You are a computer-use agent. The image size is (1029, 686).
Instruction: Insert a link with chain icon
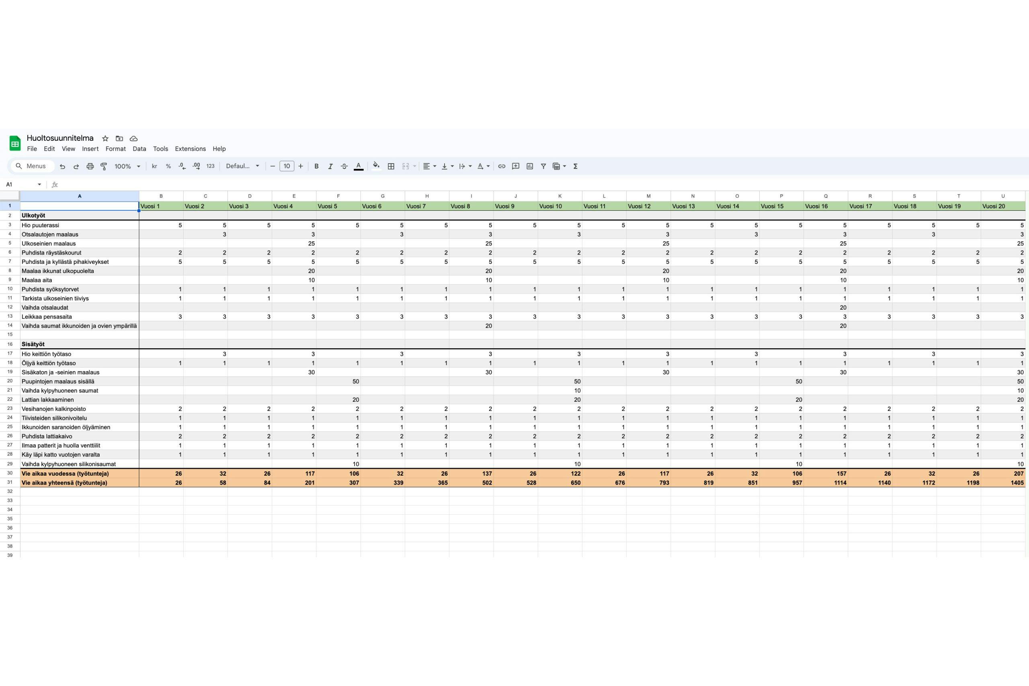click(x=502, y=166)
